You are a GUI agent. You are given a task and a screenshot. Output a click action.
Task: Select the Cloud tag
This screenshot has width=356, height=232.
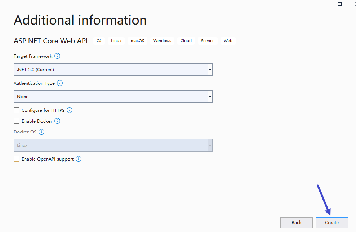click(186, 41)
